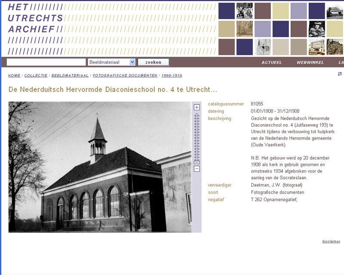Click the Het Utrechts Archief logo
Screen dimensions: 344x275
coord(35,18)
